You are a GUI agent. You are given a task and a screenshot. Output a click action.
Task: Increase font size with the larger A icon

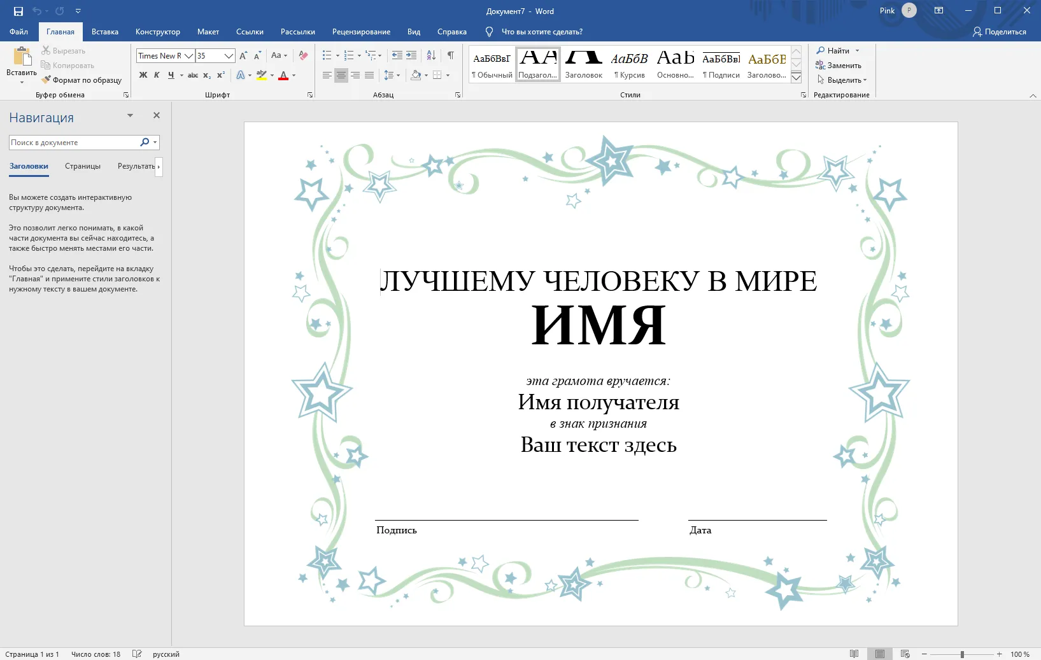pyautogui.click(x=243, y=56)
